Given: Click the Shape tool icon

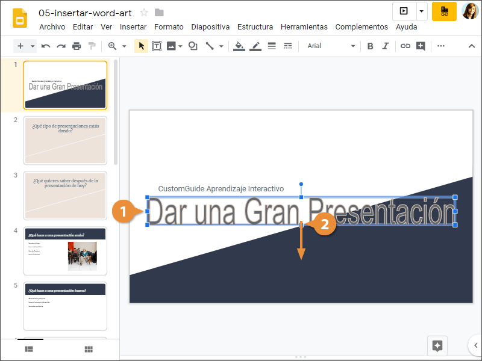Looking at the screenshot, I should click(193, 46).
